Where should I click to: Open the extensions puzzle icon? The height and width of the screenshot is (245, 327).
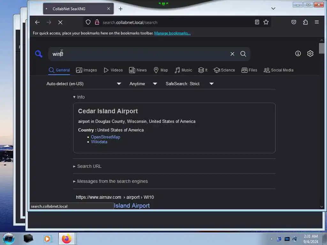(305, 22)
